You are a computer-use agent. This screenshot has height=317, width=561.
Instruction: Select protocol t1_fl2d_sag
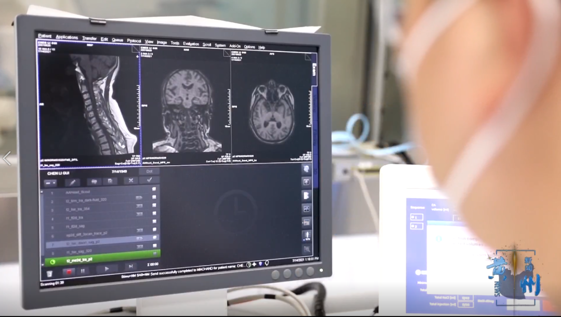click(102, 226)
